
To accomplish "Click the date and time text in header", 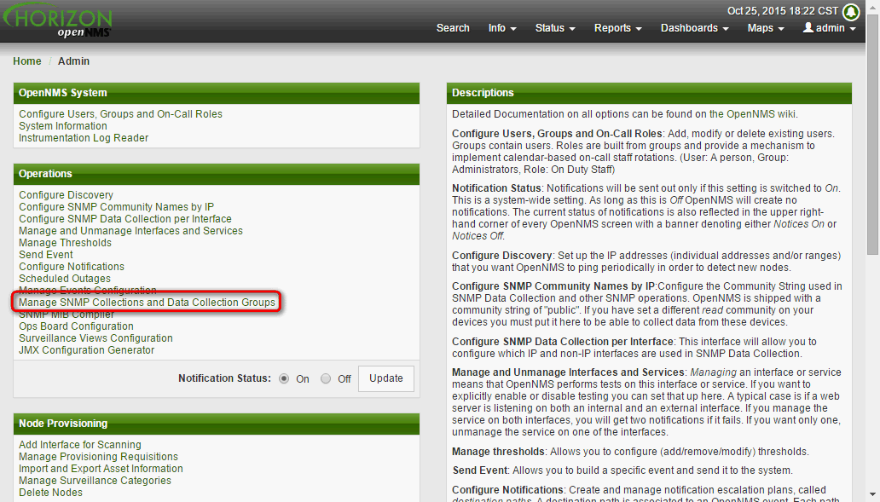I will point(783,11).
